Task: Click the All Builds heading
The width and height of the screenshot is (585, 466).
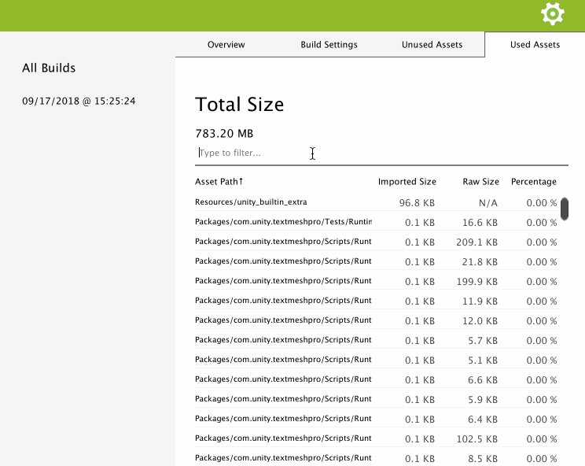Action: pos(49,68)
